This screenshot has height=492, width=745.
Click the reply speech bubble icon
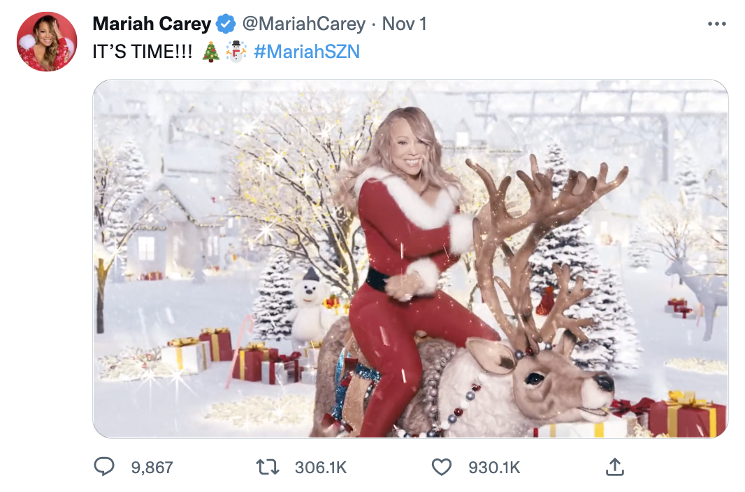(104, 467)
